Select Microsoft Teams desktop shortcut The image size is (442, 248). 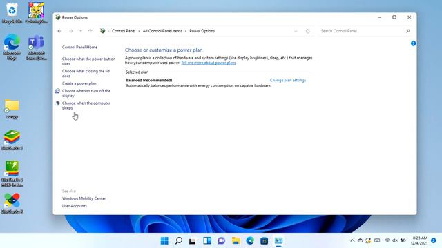[x=37, y=48]
